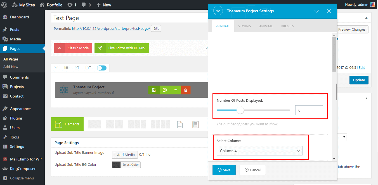Screen dimensions: 378x185
Task: Duplicate the Themeum Porject element
Action: [x=165, y=90]
